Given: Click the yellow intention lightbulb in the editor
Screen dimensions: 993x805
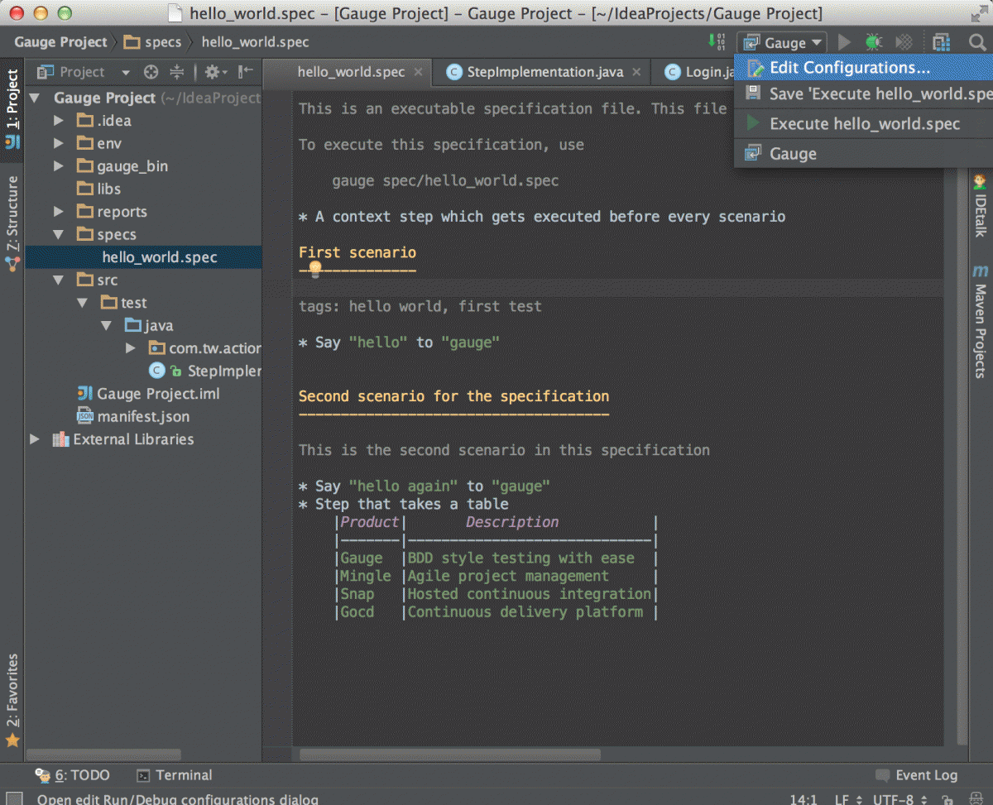Looking at the screenshot, I should click(x=314, y=269).
